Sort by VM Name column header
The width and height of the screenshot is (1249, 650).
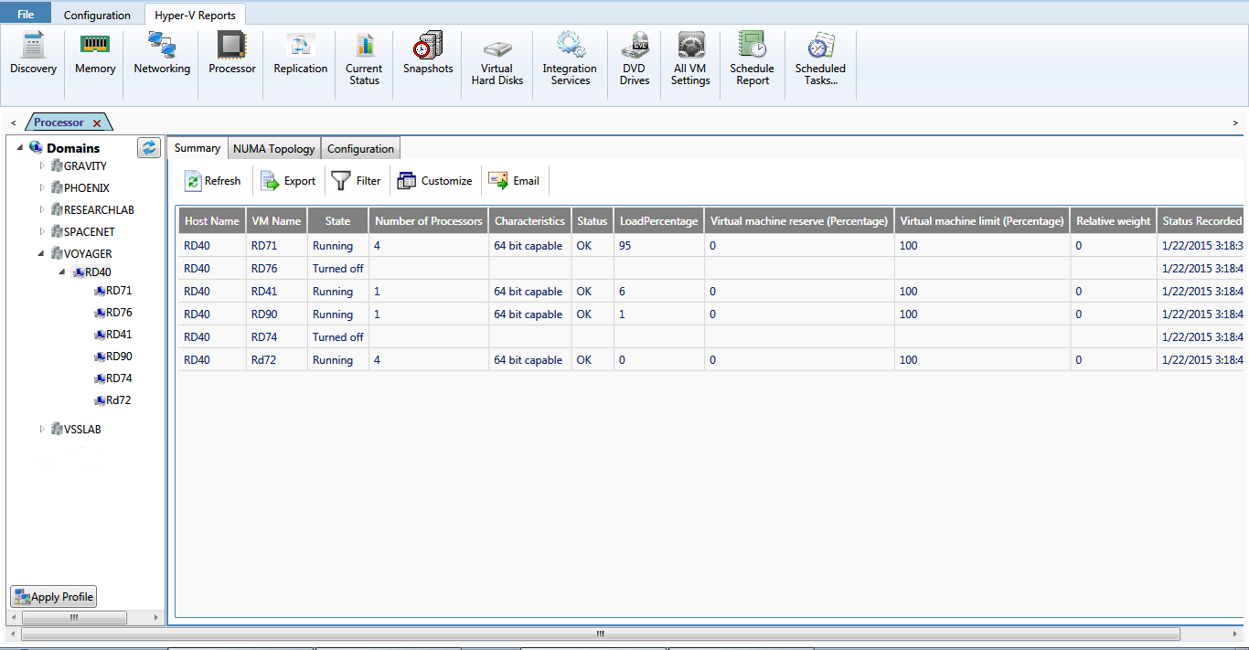pyautogui.click(x=276, y=220)
